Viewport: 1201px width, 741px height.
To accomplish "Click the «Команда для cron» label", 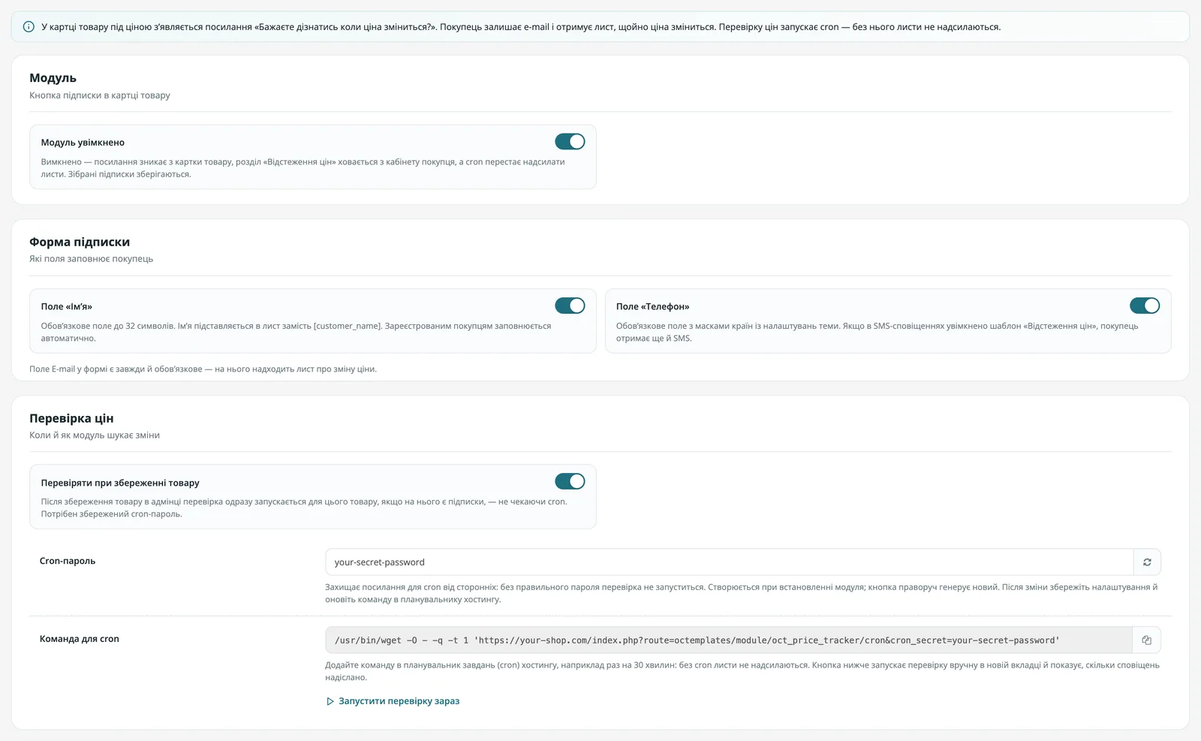I will (x=80, y=639).
